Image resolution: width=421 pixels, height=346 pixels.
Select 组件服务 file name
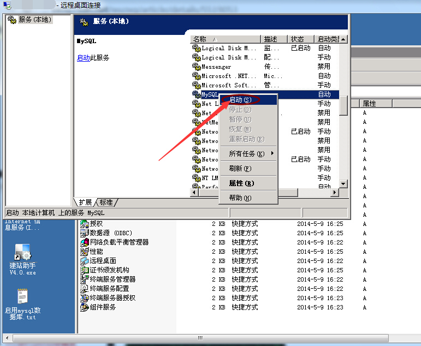103,307
